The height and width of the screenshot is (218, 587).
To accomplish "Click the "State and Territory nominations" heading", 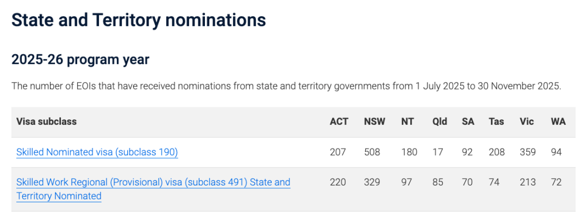I will [139, 21].
